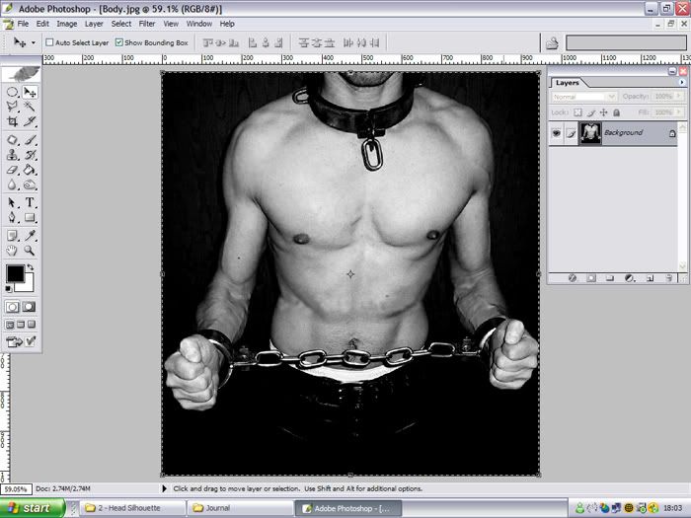Swap foreground and background colors
Image resolution: width=691 pixels, height=518 pixels.
31,267
